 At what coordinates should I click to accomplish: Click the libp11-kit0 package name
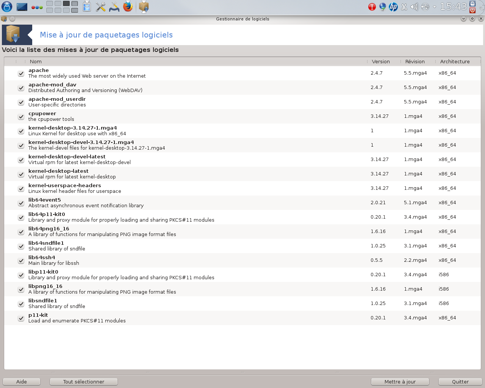[43, 272]
